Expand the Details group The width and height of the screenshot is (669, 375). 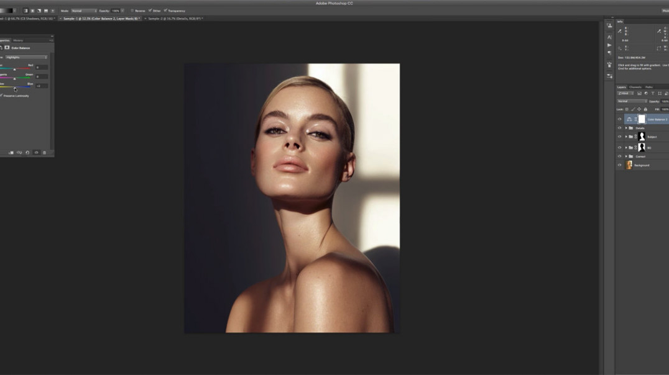pyautogui.click(x=626, y=128)
